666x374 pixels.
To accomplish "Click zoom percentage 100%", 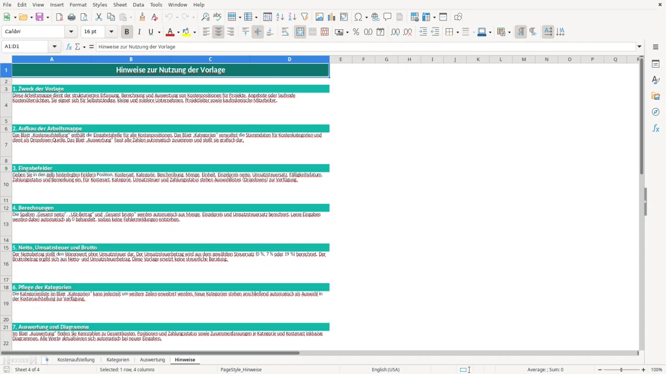I will (657, 370).
